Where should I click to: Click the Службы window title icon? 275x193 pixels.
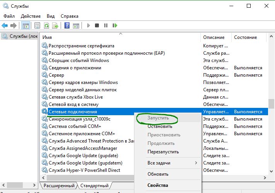tap(6, 6)
